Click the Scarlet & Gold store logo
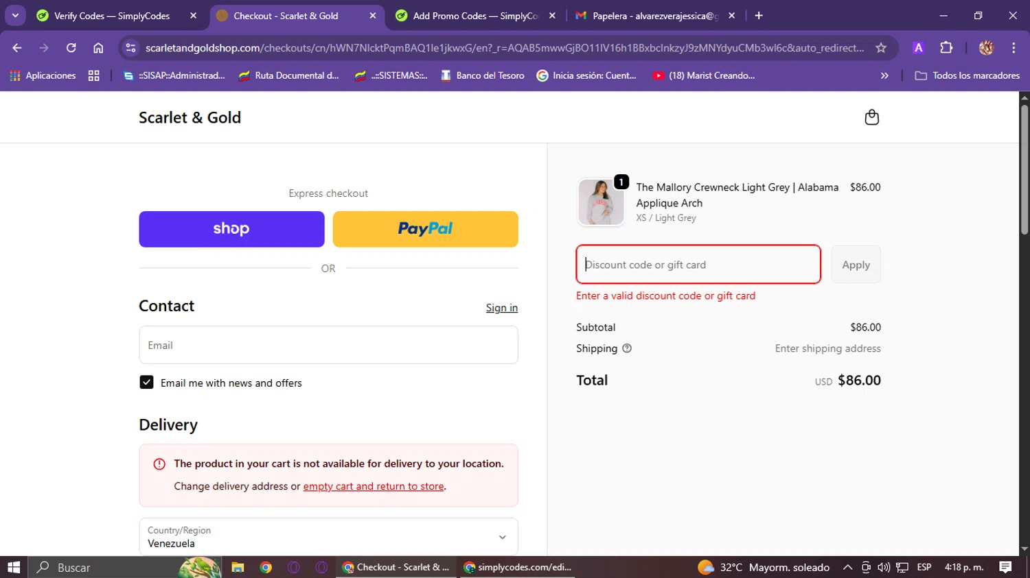This screenshot has width=1030, height=578. point(190,117)
